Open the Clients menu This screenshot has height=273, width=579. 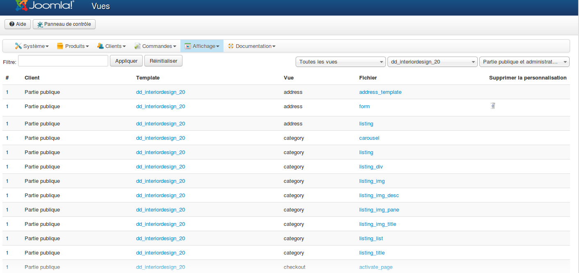112,46
